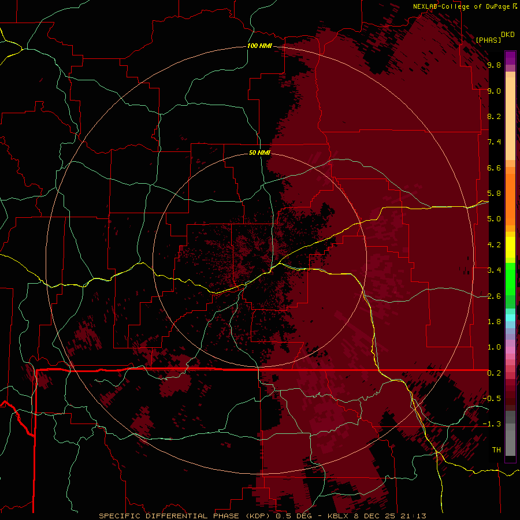The width and height of the screenshot is (520, 520).
Task: Click the 0.2 scale value
Action: [x=494, y=373]
